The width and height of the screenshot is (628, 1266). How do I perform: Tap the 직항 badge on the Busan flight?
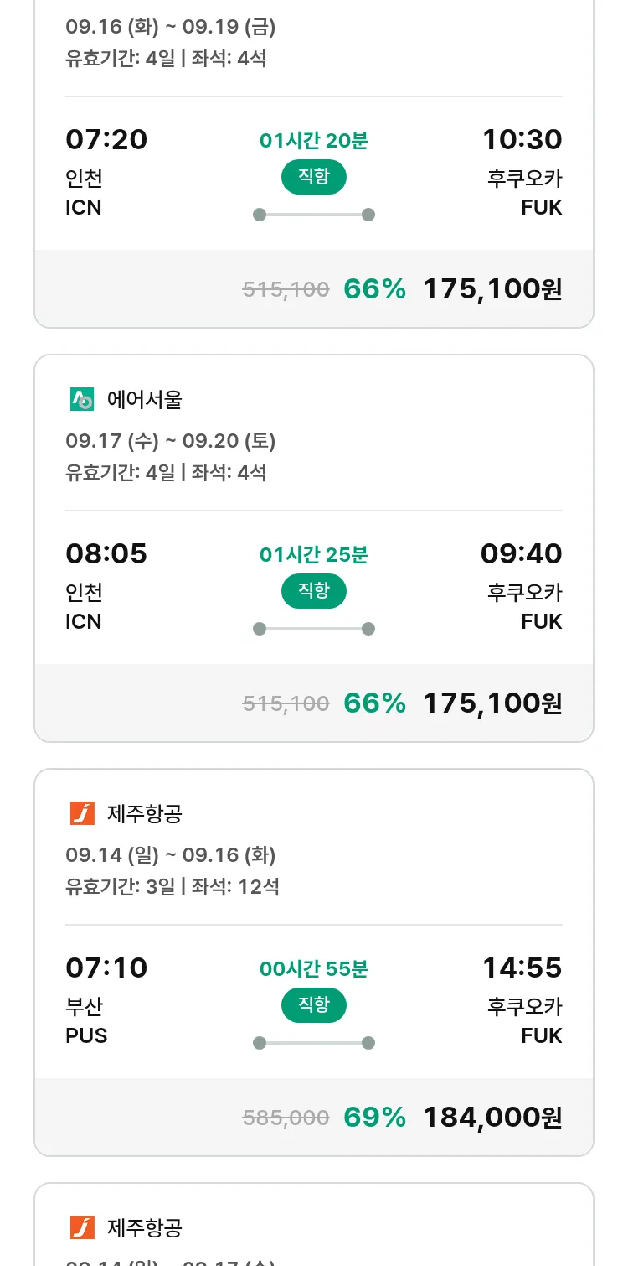[x=313, y=1005]
